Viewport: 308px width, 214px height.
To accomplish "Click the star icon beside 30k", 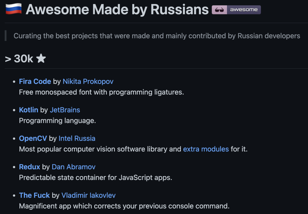I will (41, 58).
